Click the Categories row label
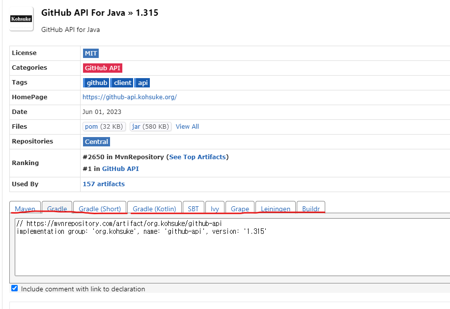Screen dimensions: 450x309 tap(29, 67)
